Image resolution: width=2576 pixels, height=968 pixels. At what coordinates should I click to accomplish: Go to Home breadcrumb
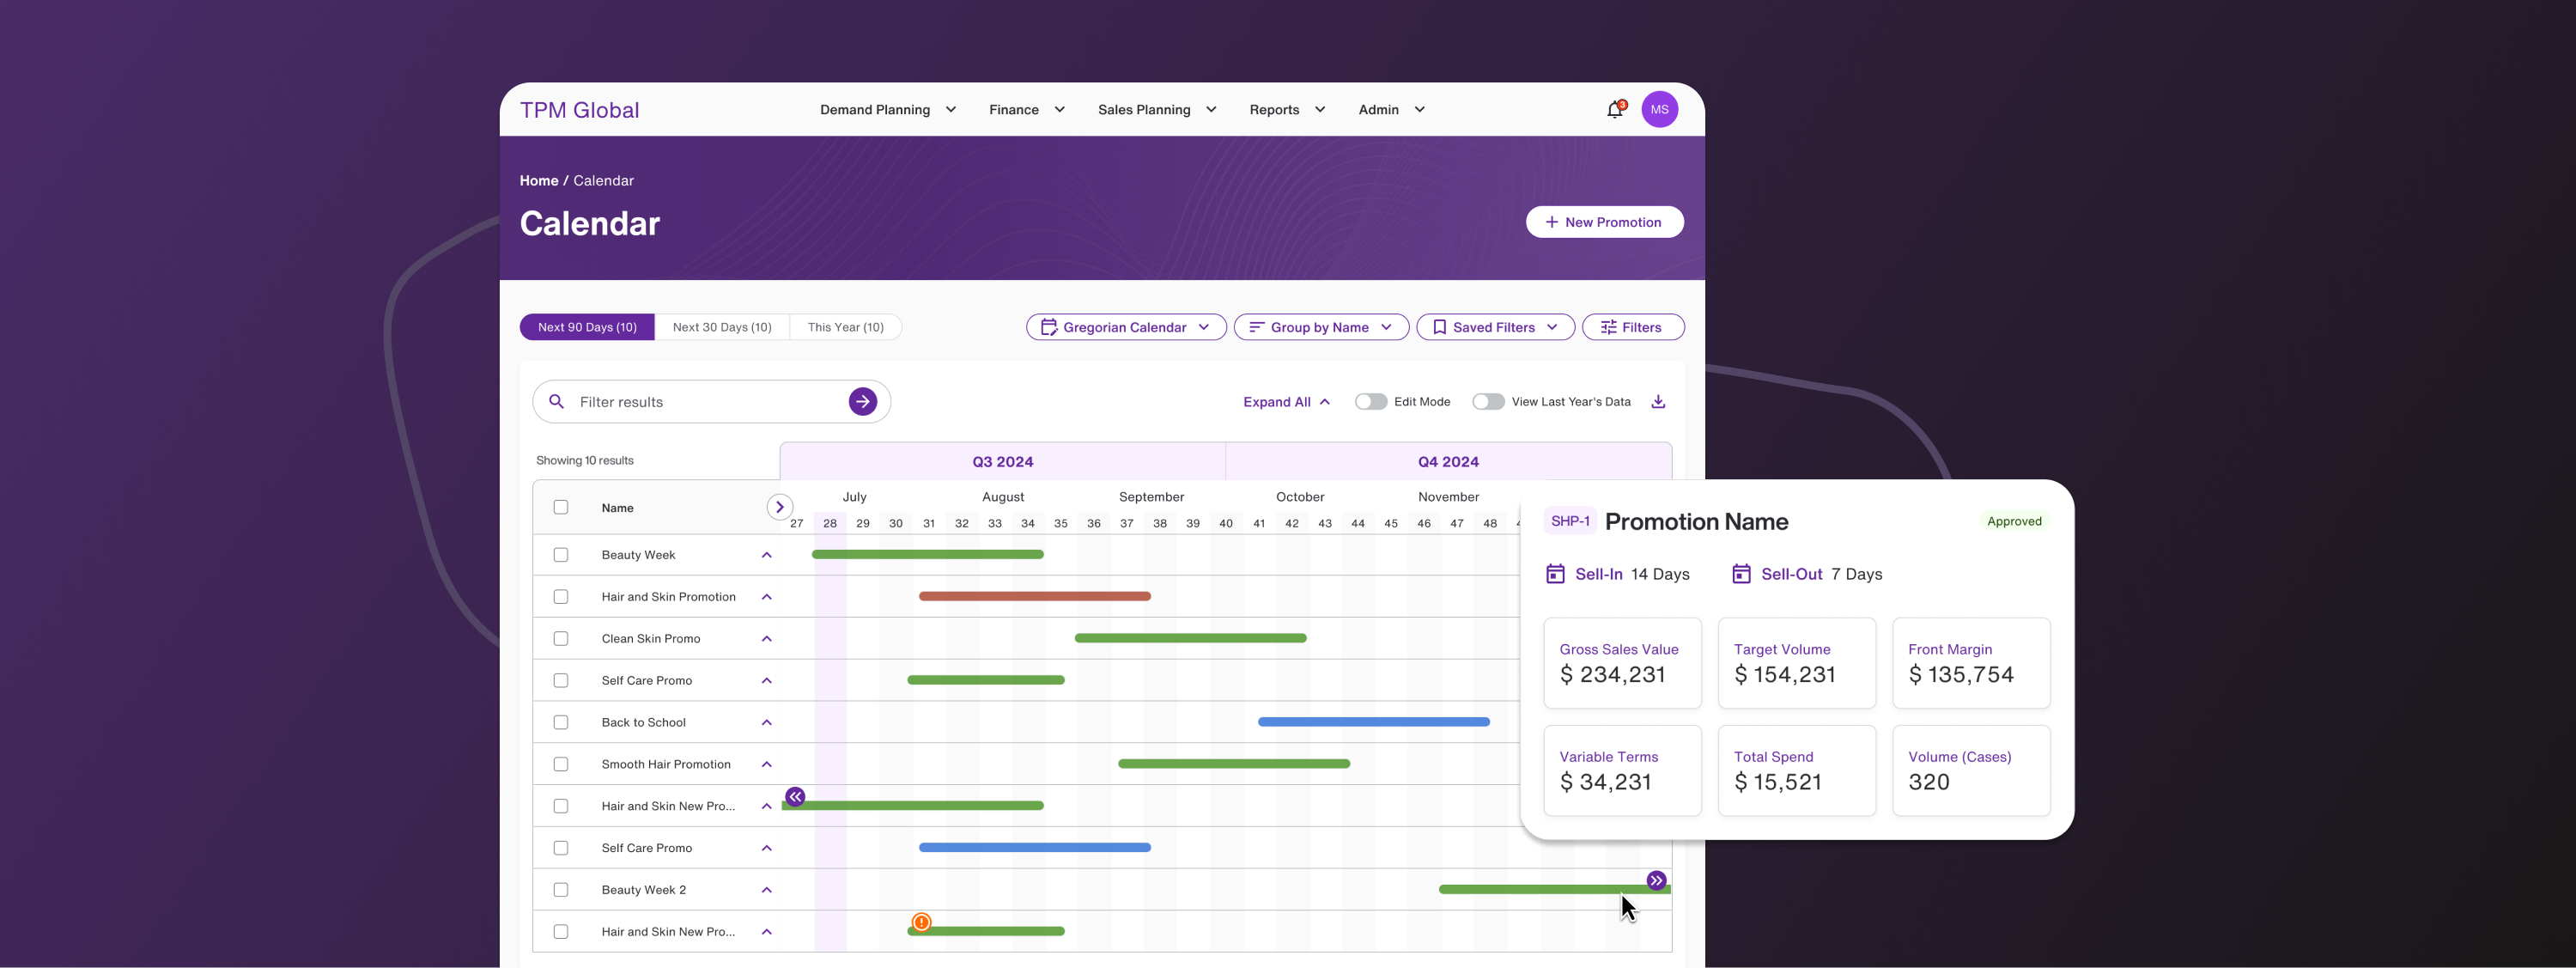pos(539,181)
